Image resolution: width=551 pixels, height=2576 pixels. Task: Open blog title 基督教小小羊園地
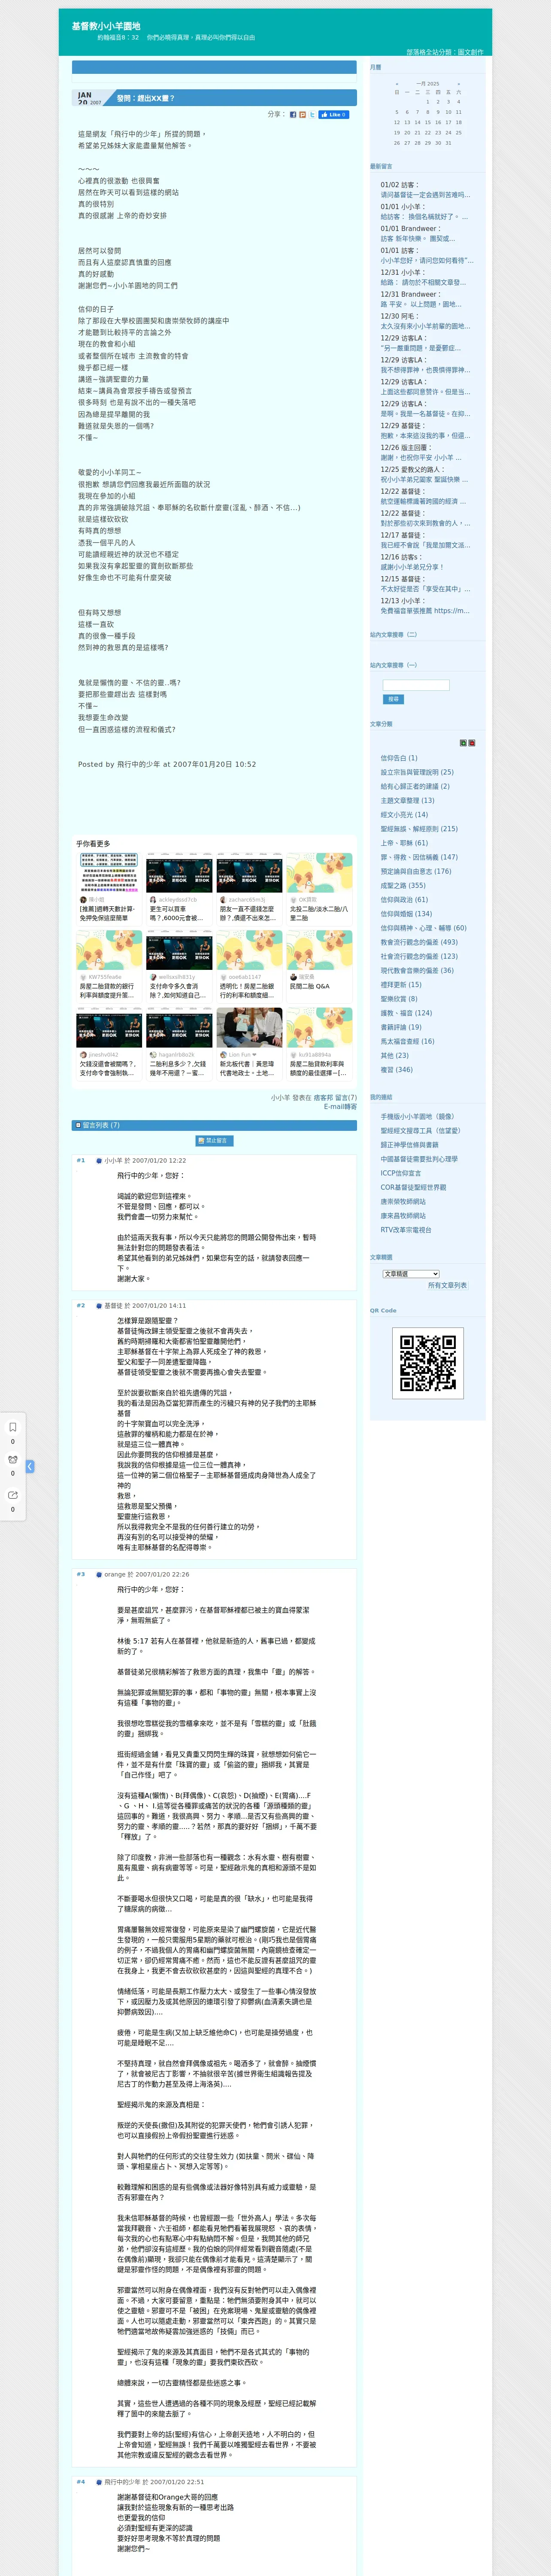pyautogui.click(x=106, y=26)
